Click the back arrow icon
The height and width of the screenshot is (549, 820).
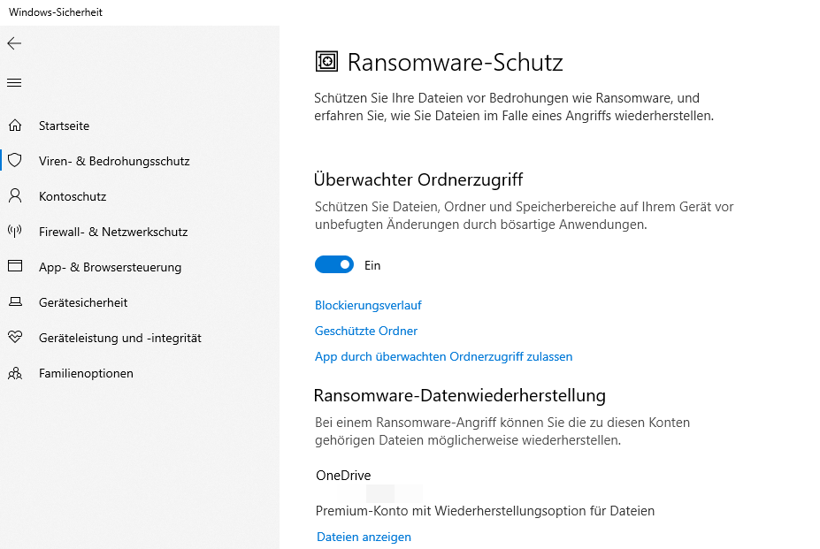coord(14,43)
